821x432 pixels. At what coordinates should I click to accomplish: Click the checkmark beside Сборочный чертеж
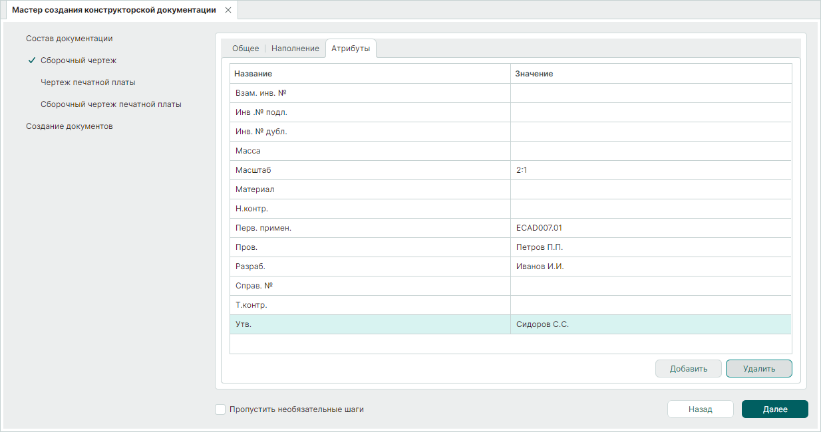click(31, 60)
